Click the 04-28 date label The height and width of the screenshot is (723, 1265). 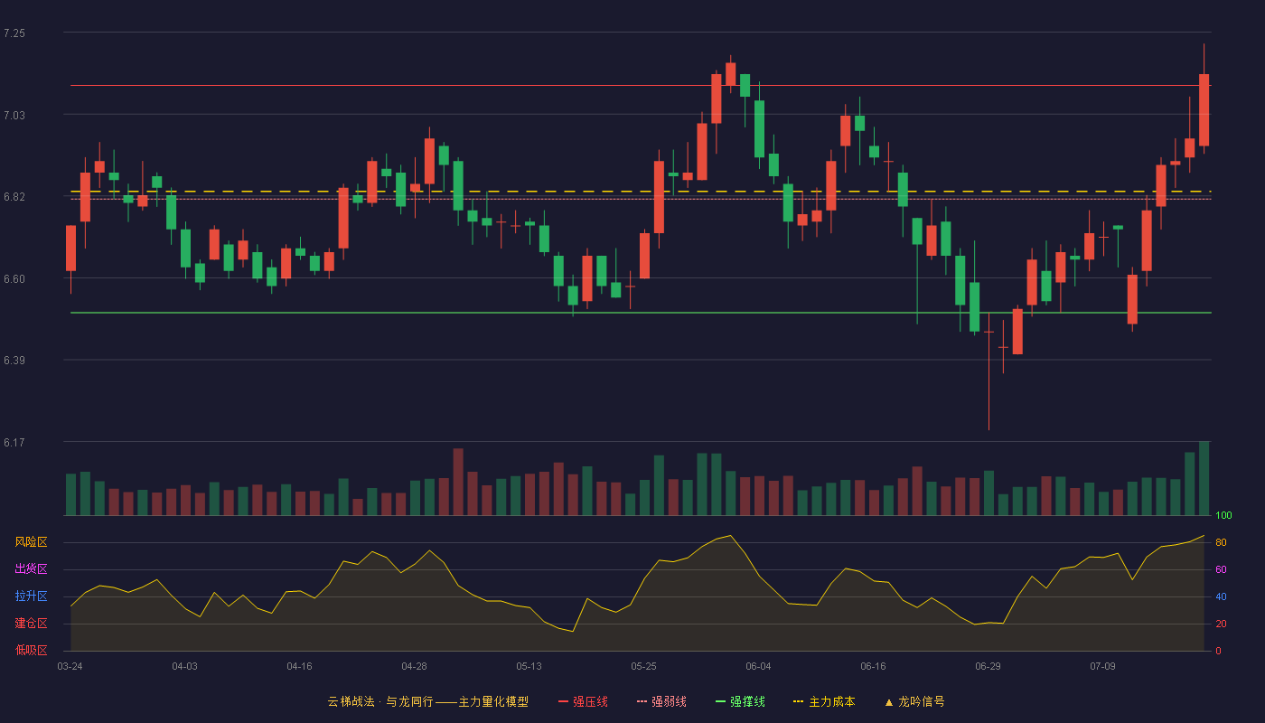[414, 666]
